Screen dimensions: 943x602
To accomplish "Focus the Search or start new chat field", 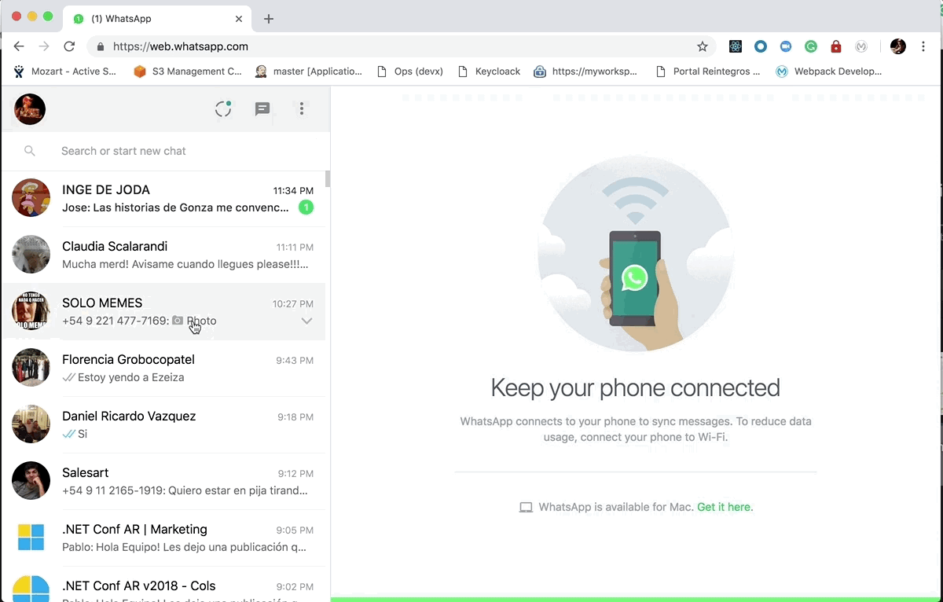I will pos(165,151).
